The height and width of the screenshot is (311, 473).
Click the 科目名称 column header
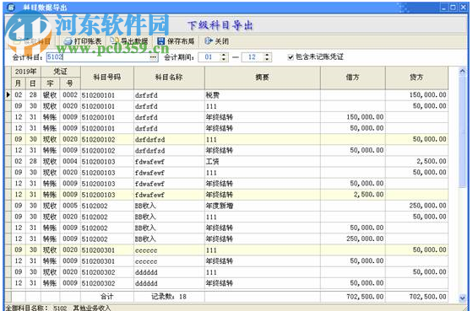click(x=169, y=78)
